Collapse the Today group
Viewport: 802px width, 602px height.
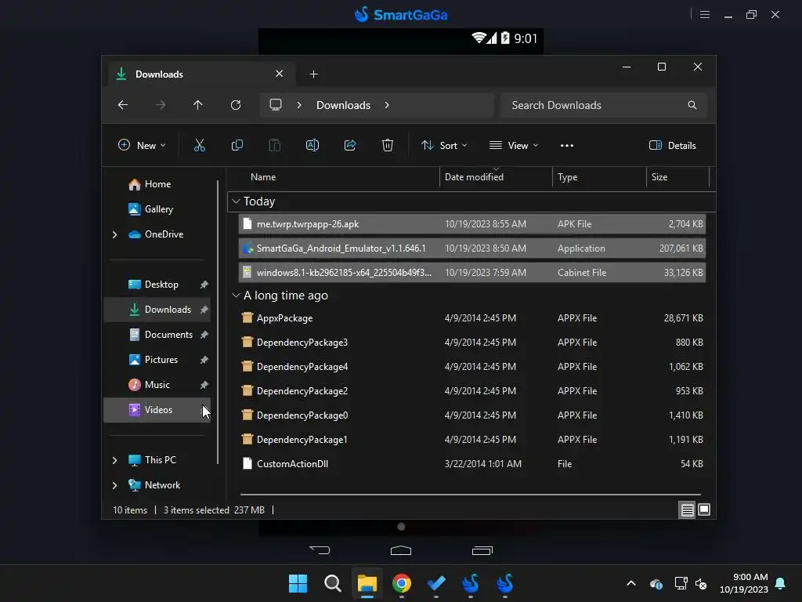coord(236,201)
